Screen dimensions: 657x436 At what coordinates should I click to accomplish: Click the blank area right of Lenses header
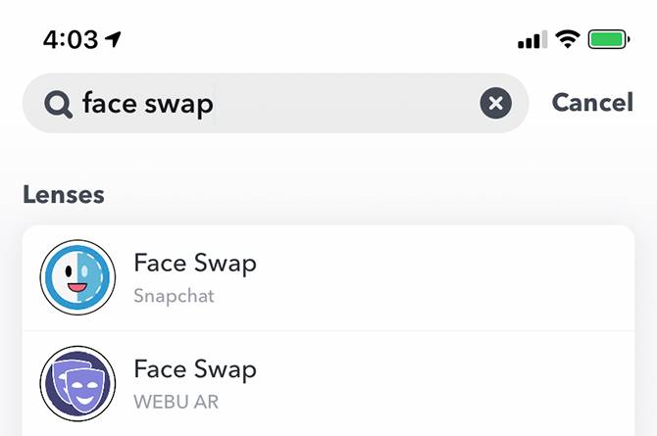[x=392, y=194]
